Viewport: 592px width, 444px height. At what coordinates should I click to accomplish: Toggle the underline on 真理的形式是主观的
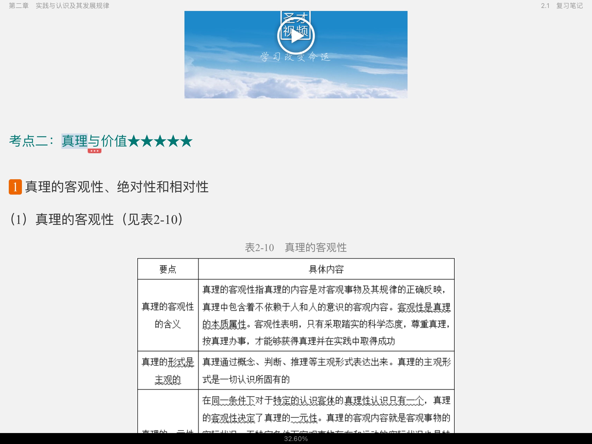168,370
